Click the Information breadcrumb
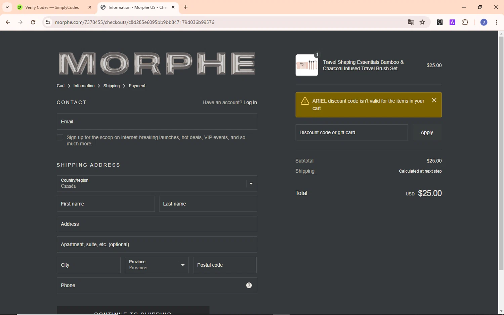 [84, 86]
